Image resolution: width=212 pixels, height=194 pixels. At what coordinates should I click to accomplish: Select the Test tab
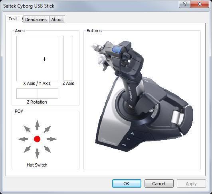[15, 19]
